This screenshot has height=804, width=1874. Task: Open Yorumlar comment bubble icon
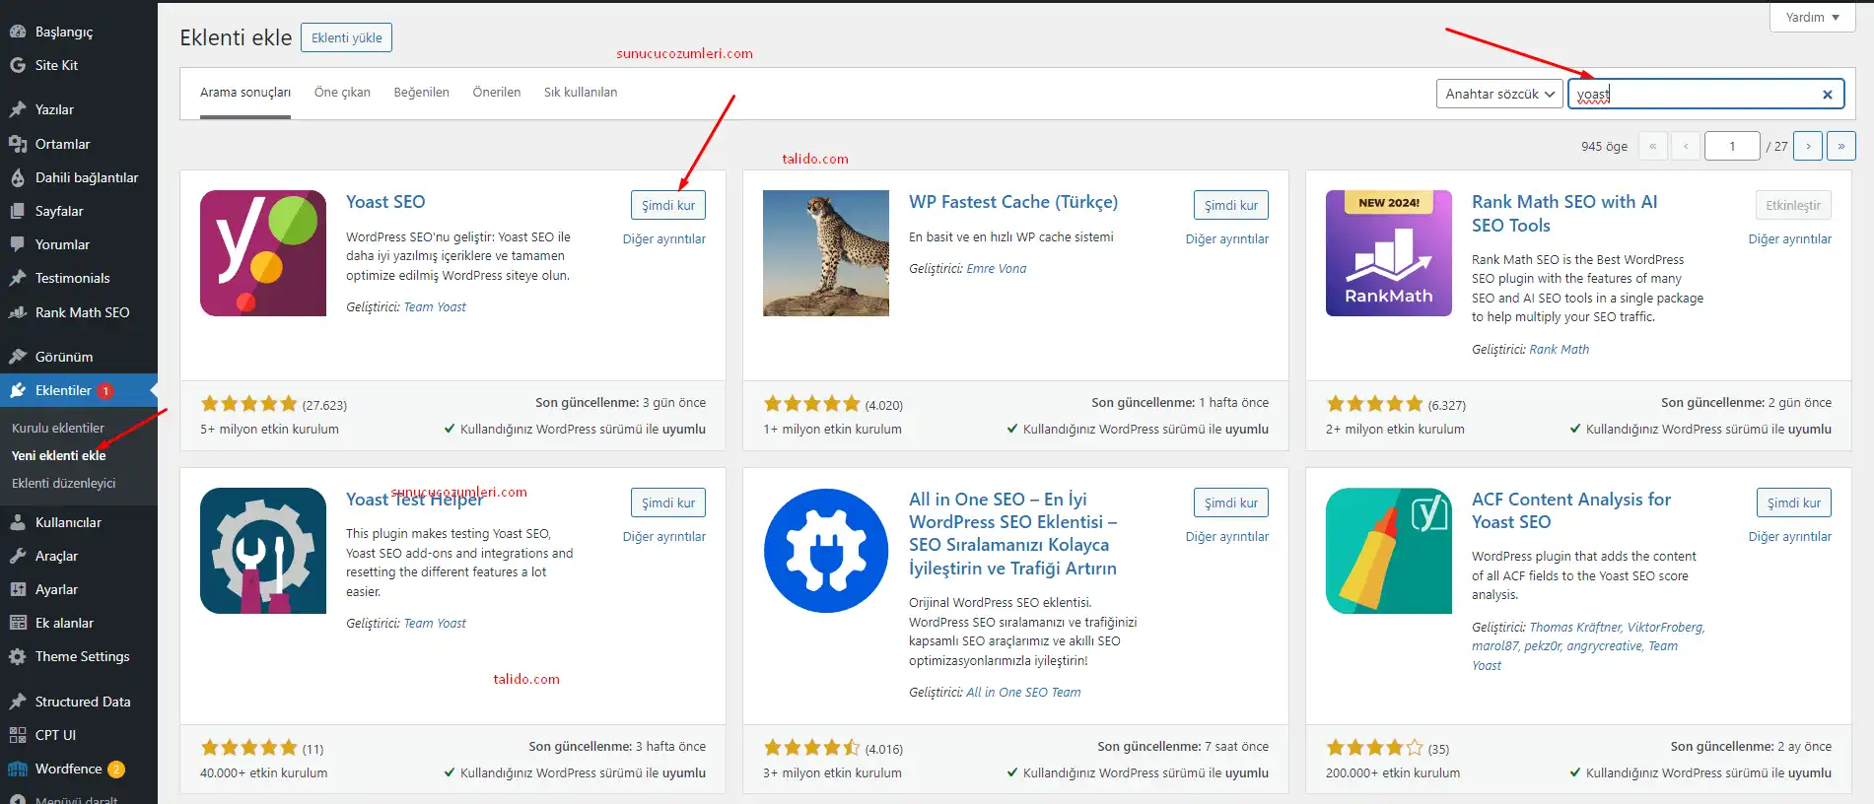coord(18,244)
